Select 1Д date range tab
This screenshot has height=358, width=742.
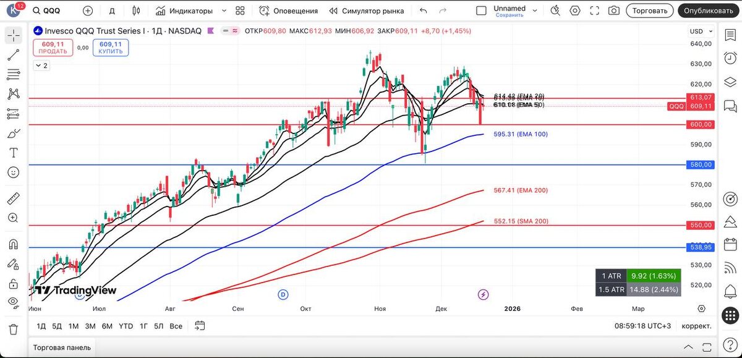click(x=41, y=326)
